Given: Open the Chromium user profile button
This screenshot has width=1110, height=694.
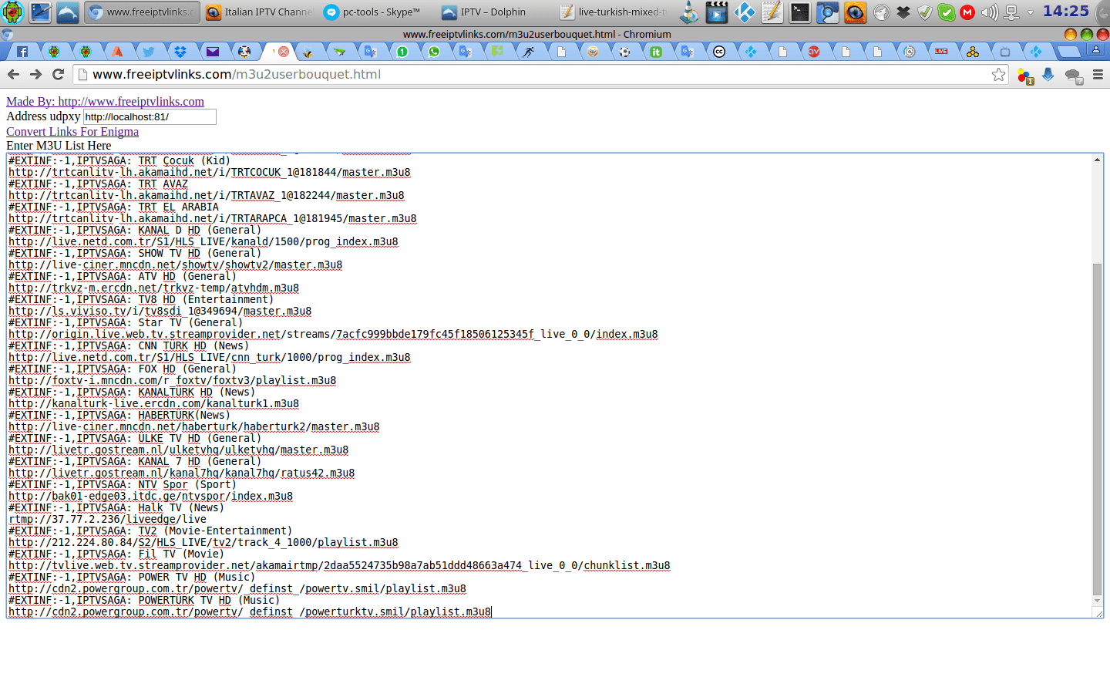Looking at the screenshot, I should (1095, 50).
